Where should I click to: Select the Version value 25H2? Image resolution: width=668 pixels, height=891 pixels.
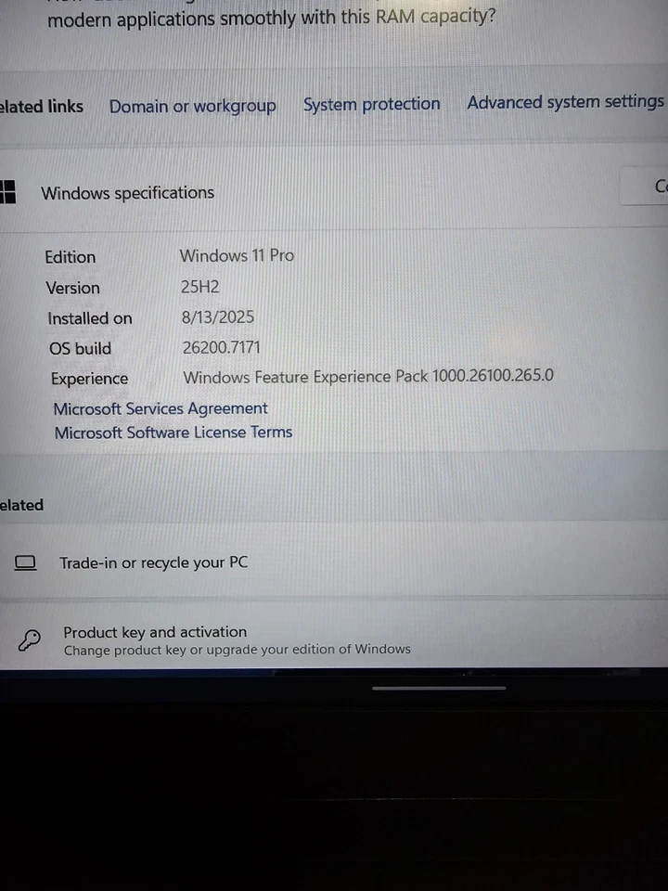point(200,287)
